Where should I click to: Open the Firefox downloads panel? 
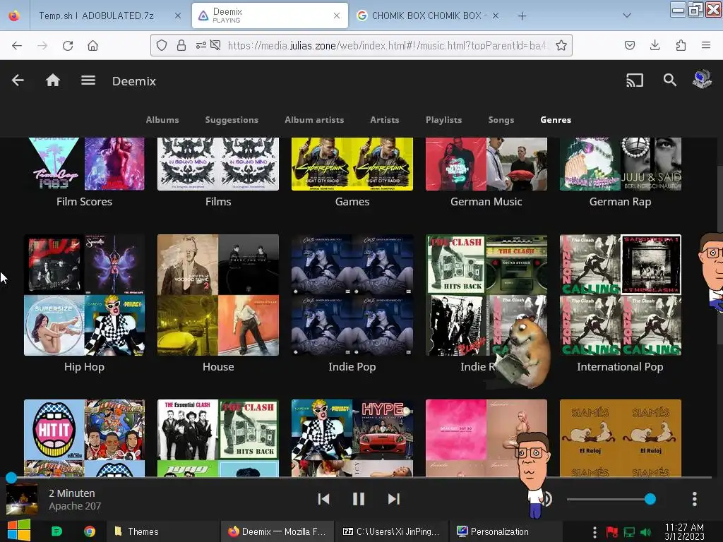click(655, 45)
